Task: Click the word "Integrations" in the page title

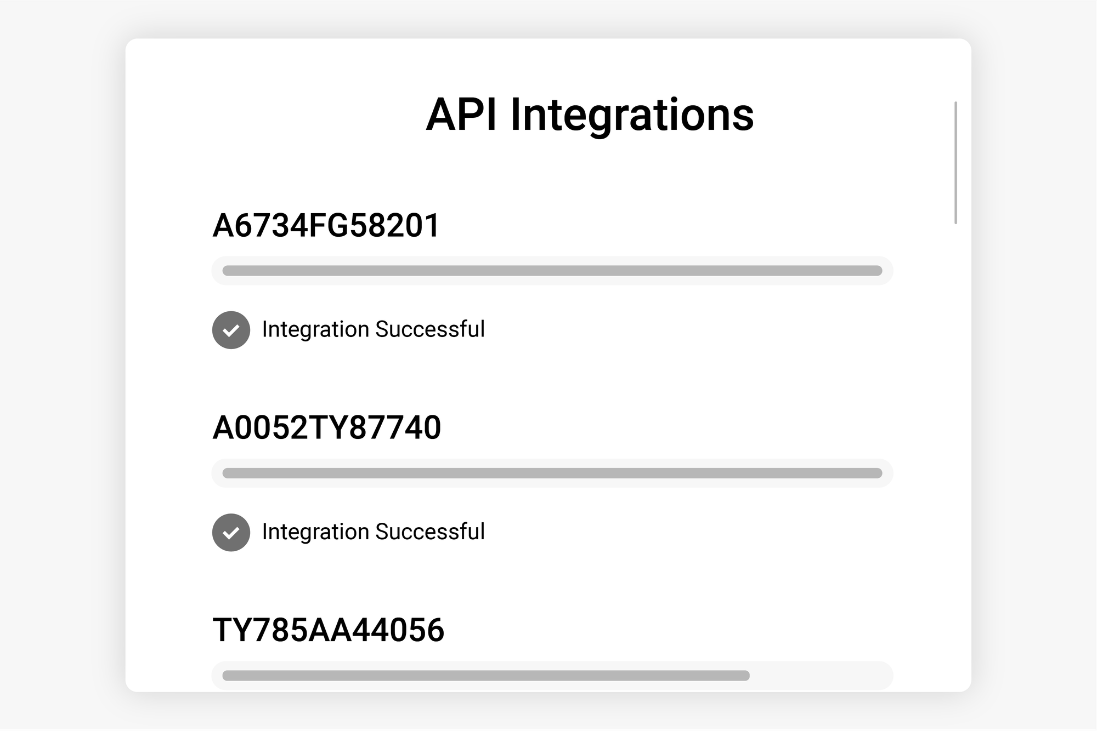Action: coord(632,115)
